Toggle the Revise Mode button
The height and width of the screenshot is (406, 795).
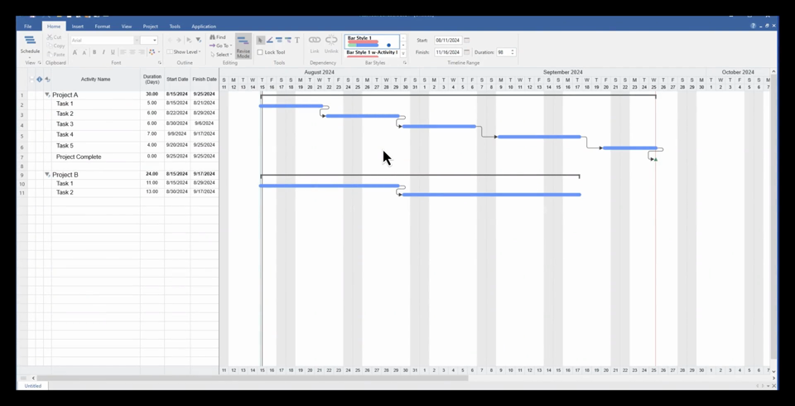click(x=243, y=46)
